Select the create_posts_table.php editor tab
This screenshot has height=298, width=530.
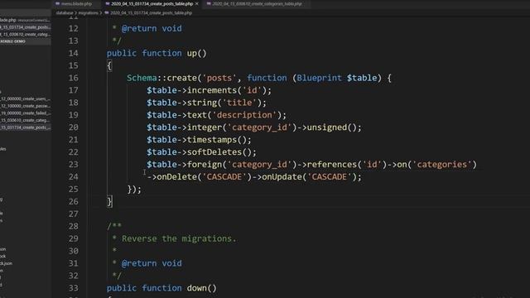(x=152, y=3)
